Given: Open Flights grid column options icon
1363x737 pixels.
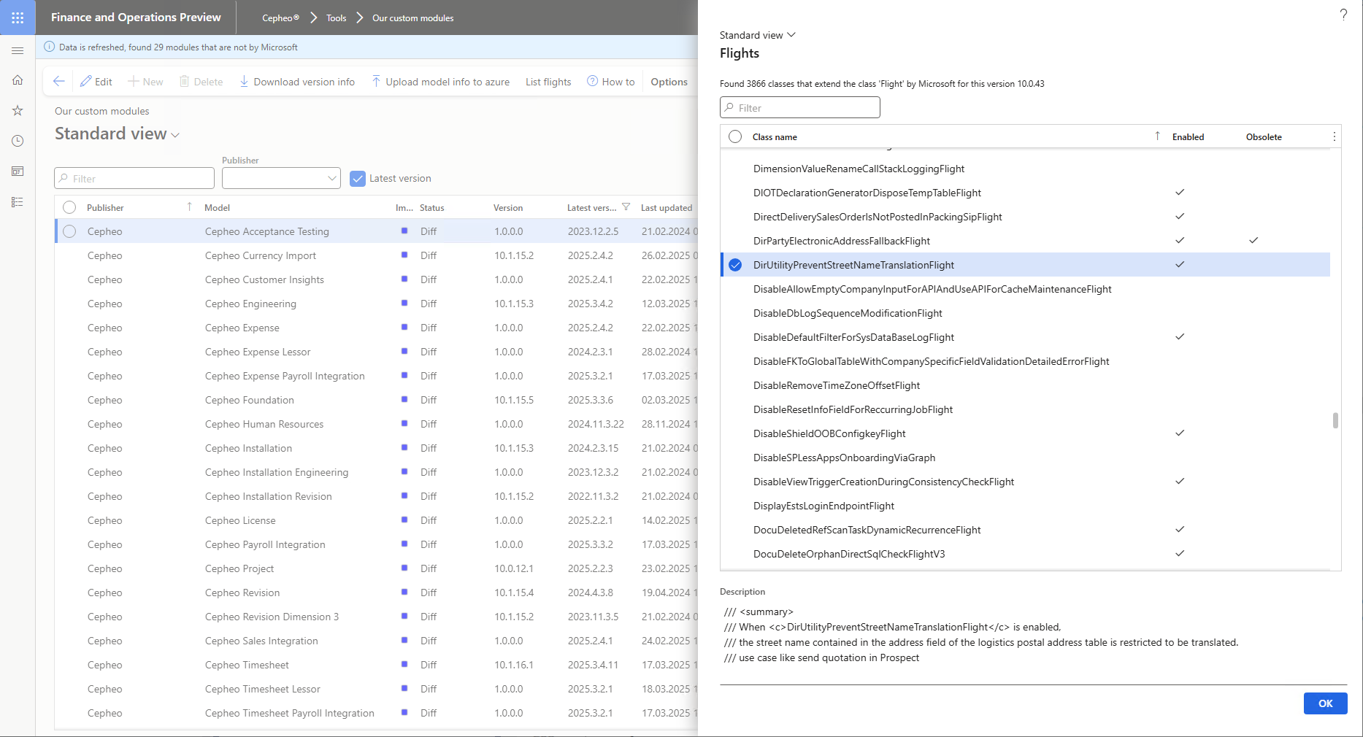Looking at the screenshot, I should click(x=1334, y=137).
